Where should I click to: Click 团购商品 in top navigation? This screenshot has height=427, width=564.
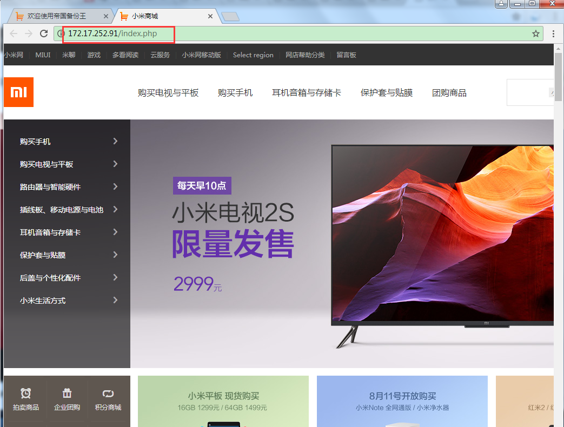tap(449, 93)
